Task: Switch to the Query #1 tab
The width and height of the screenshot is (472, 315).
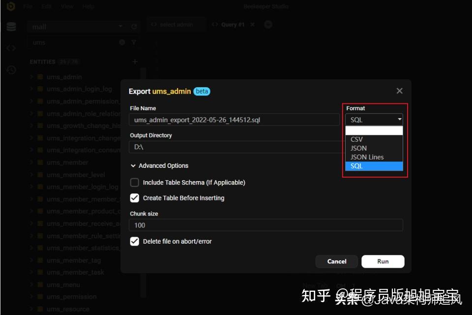Action: [x=233, y=25]
